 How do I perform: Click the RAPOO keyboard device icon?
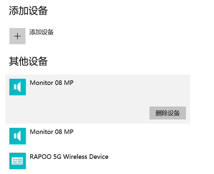tap(17, 161)
